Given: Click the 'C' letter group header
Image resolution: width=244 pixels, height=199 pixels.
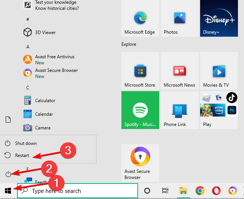Looking at the screenshot, I should tap(28, 88).
